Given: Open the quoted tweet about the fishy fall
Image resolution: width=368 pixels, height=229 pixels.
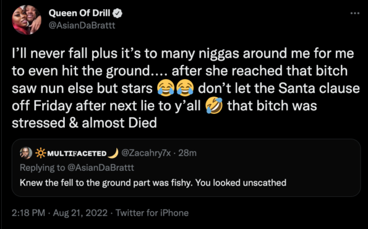Looking at the screenshot, I should click(186, 168).
